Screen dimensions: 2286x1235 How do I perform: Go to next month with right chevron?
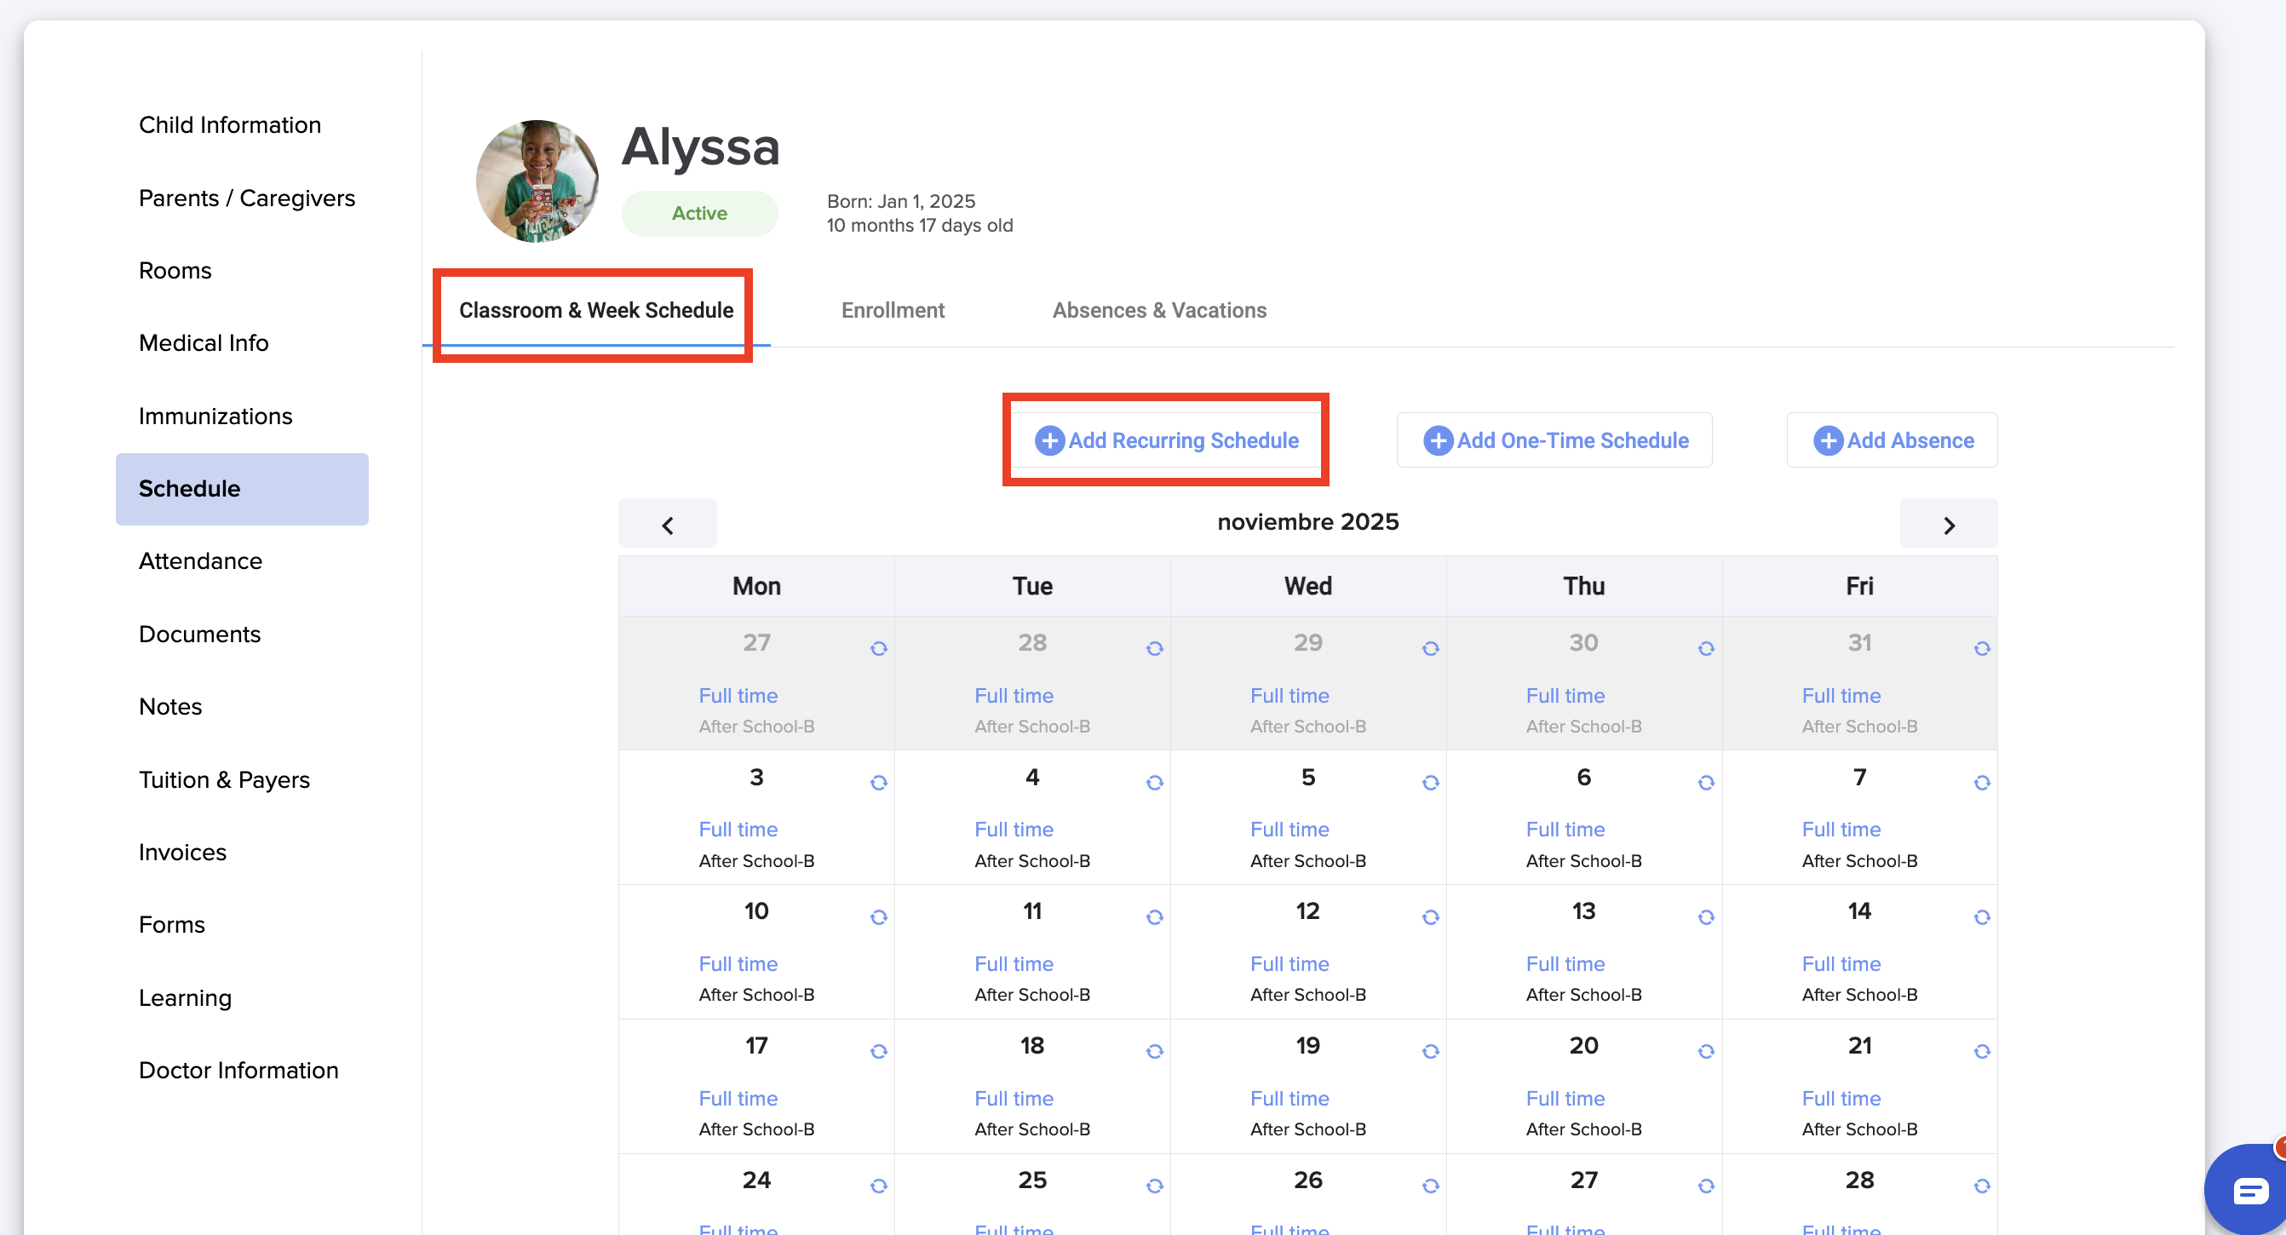click(x=1948, y=525)
